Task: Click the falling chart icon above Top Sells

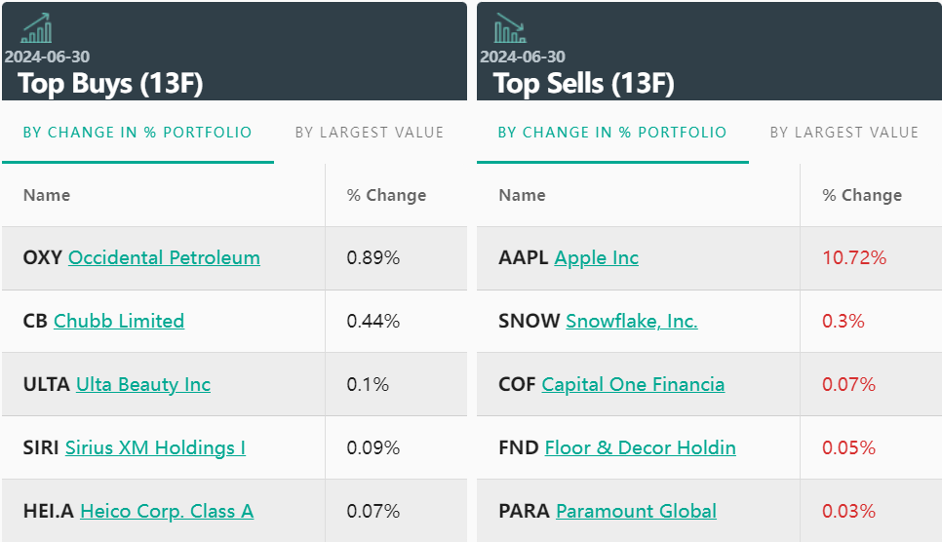Action: (x=510, y=27)
